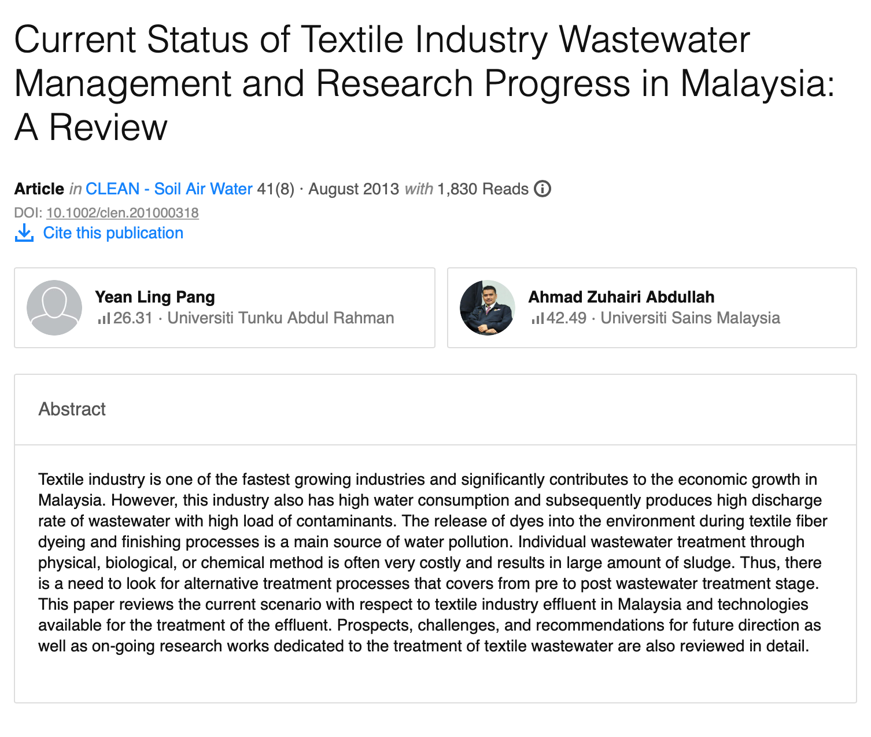The height and width of the screenshot is (737, 871).
Task: Click Universiti Tunku Abdul Rahman affiliation
Action: pos(281,318)
